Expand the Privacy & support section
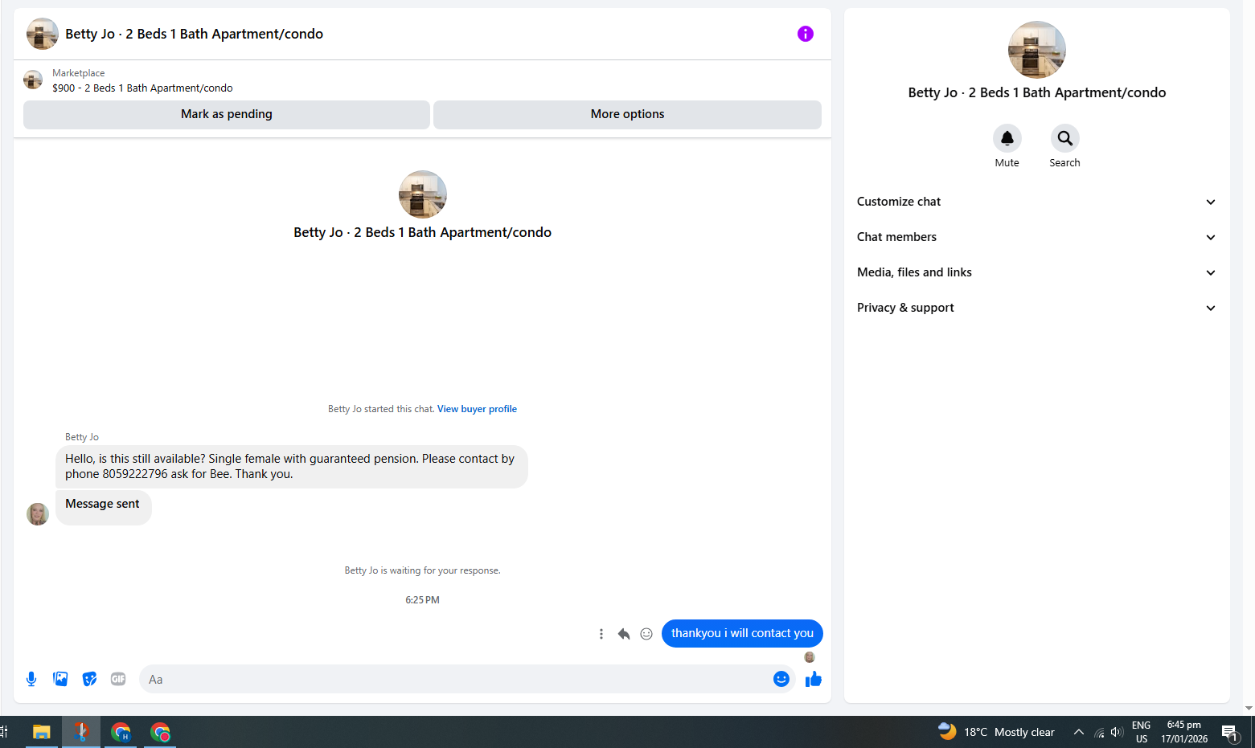Screen dimensions: 1255x748 [1036, 308]
